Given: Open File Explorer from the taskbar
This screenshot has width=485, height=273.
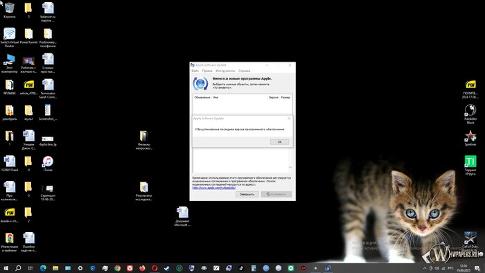Looking at the screenshot, I should tap(55, 268).
